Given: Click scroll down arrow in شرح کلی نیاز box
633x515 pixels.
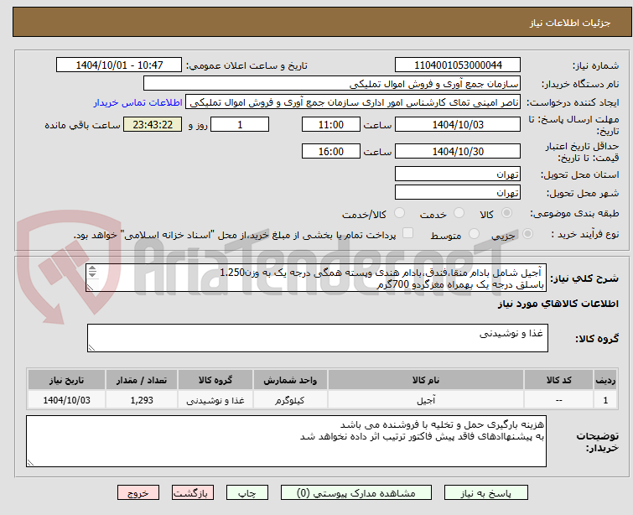Looking at the screenshot, I should [92, 274].
